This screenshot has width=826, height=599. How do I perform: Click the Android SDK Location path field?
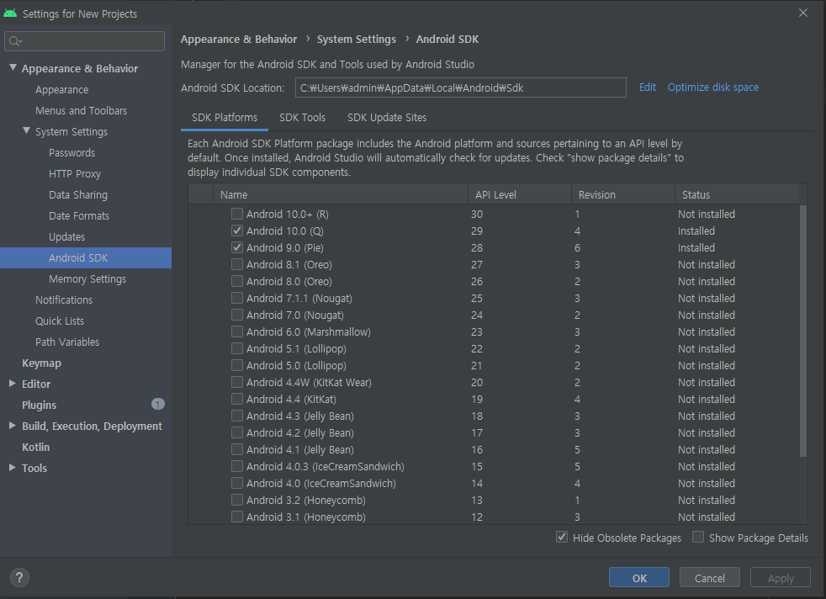(x=460, y=87)
